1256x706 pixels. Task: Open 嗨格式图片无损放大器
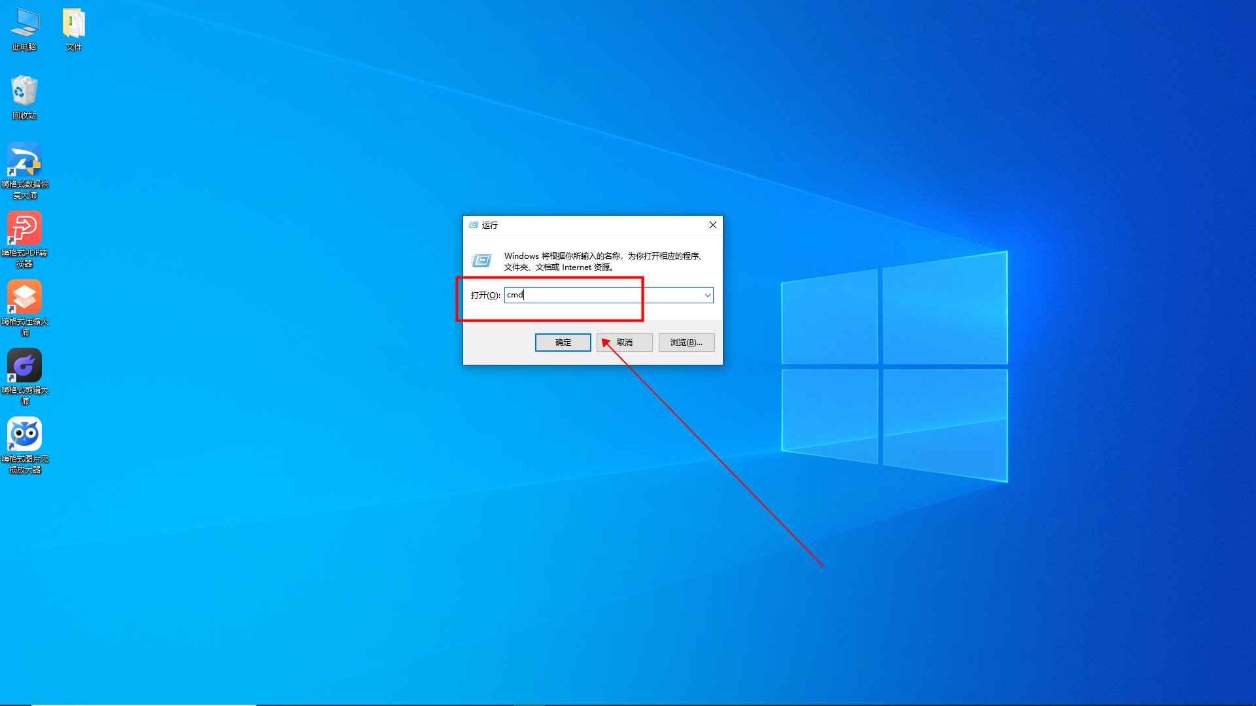(x=24, y=433)
